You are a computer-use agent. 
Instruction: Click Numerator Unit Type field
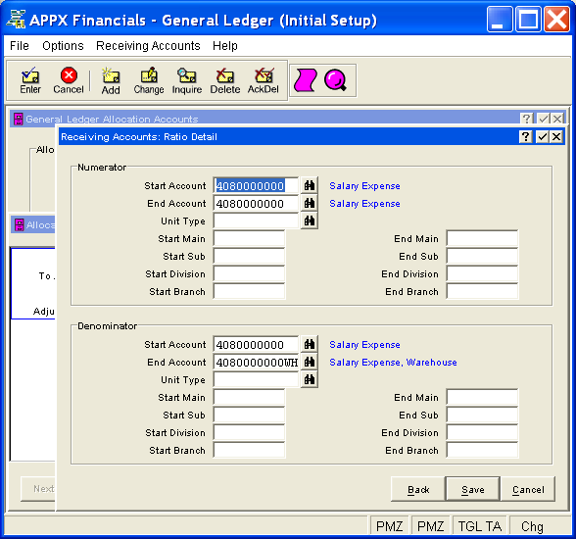pos(256,220)
